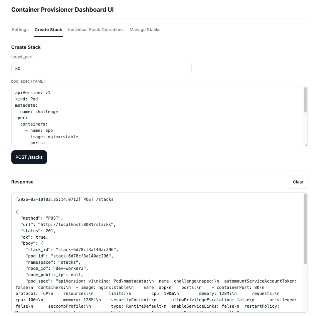Open the Settings tab
Image resolution: width=319 pixels, height=316 pixels.
pyautogui.click(x=20, y=30)
